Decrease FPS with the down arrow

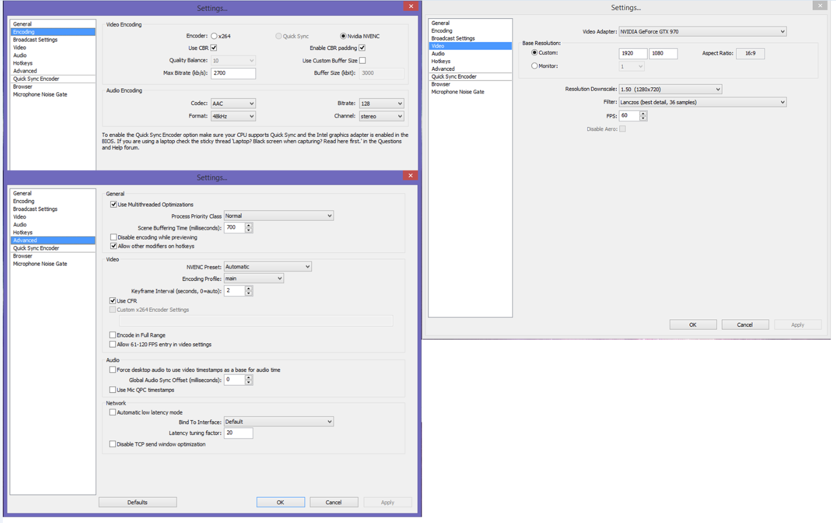coord(643,118)
